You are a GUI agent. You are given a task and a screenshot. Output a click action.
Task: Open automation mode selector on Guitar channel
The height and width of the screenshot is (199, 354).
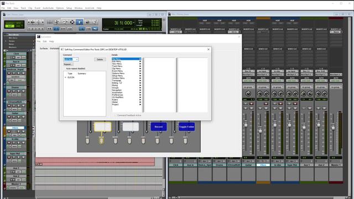pos(248,81)
